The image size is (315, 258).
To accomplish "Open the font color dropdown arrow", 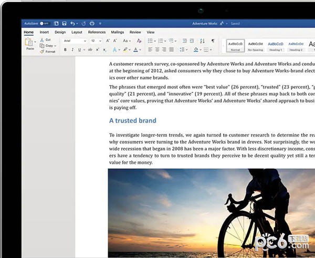I will (140, 50).
